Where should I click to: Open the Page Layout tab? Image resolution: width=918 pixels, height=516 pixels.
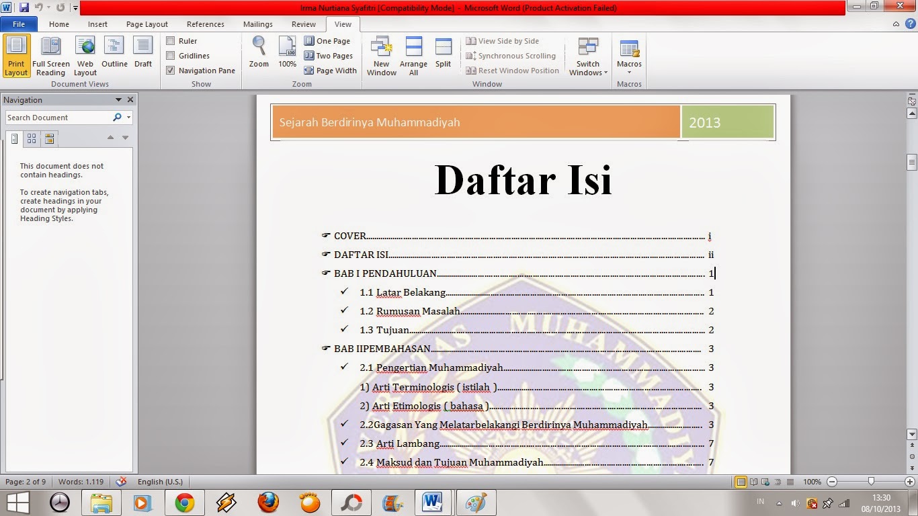click(x=147, y=24)
